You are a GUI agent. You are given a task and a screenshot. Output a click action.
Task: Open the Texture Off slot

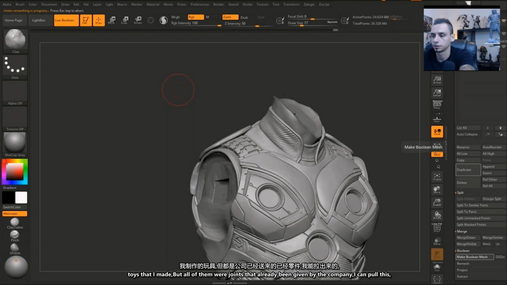point(15,119)
